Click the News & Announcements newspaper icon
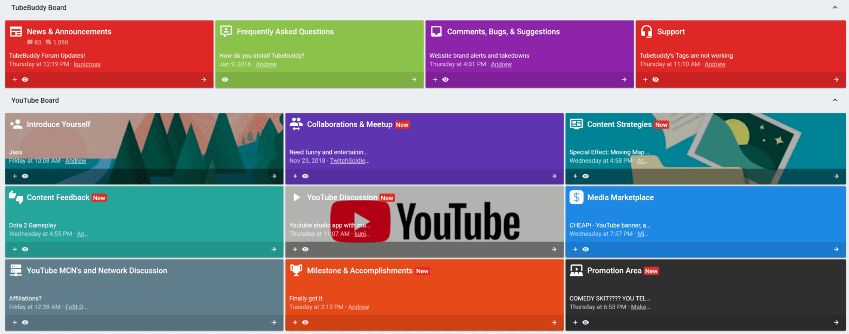 coord(16,31)
